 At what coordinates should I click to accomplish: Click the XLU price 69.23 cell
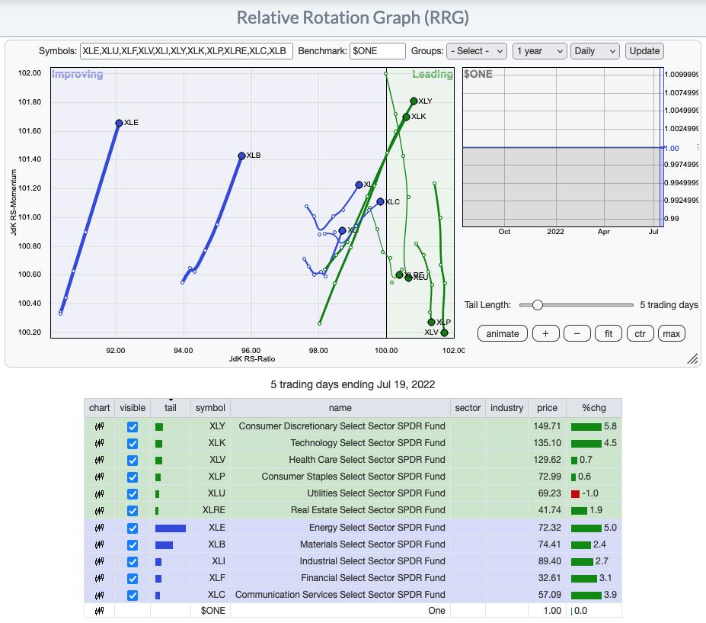pyautogui.click(x=547, y=493)
